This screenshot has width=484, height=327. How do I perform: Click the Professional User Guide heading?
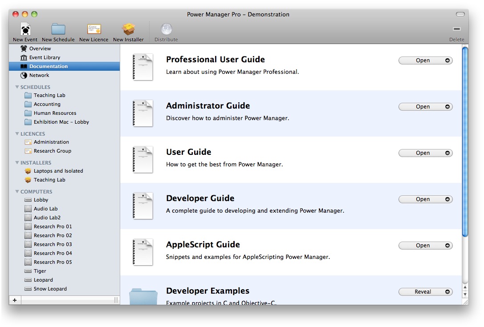tap(216, 59)
